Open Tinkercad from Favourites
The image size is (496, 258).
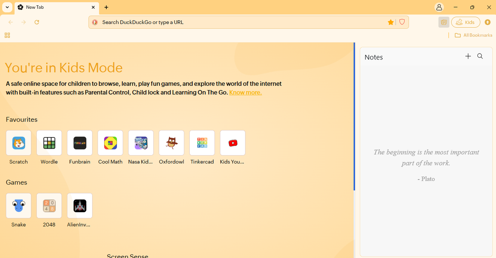coord(202,142)
